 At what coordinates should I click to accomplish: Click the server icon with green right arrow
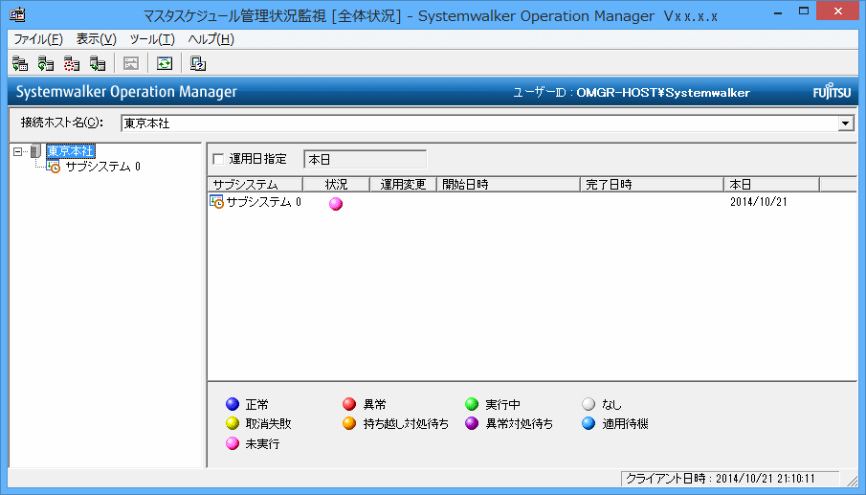[98, 63]
